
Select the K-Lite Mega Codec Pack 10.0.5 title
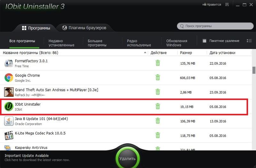tap(40, 133)
